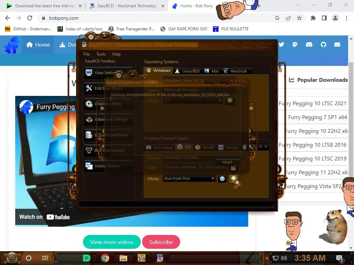Open Edit Boot Menu tool

pyautogui.click(x=108, y=88)
